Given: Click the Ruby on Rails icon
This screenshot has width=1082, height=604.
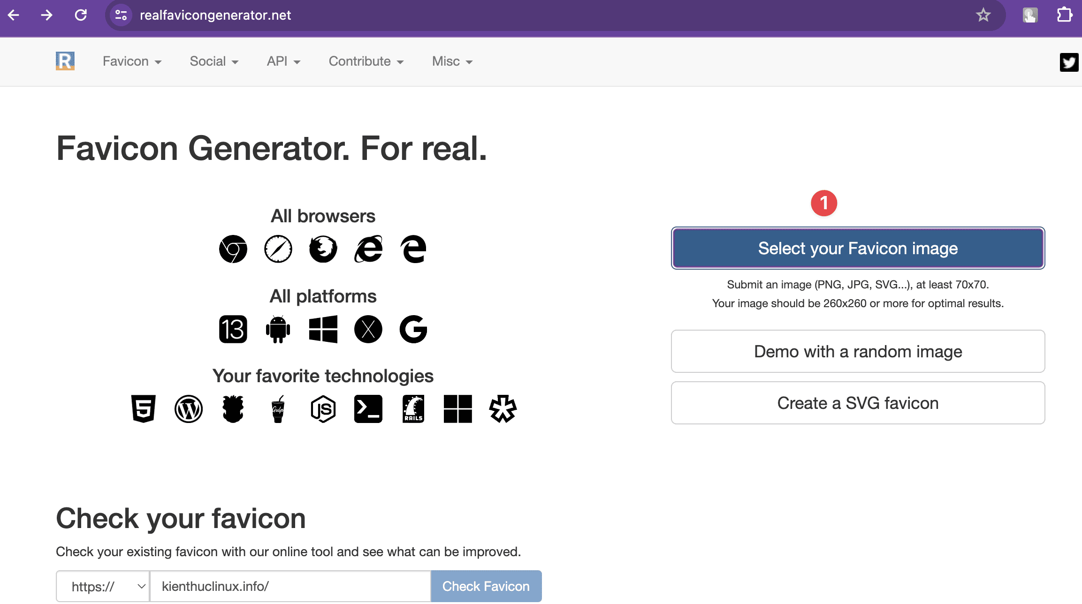Looking at the screenshot, I should (x=413, y=409).
